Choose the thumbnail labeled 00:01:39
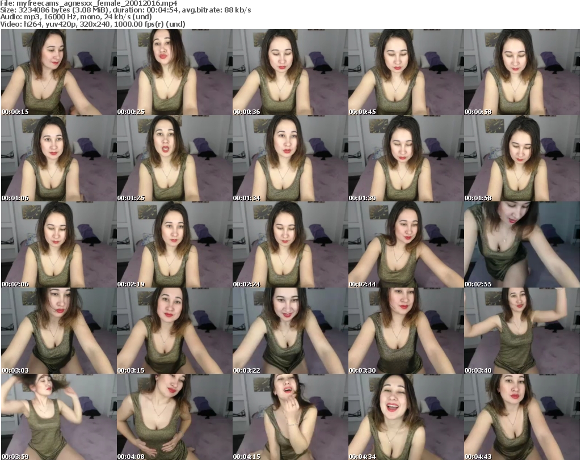Image resolution: width=581 pixels, height=460 pixels. (406, 158)
